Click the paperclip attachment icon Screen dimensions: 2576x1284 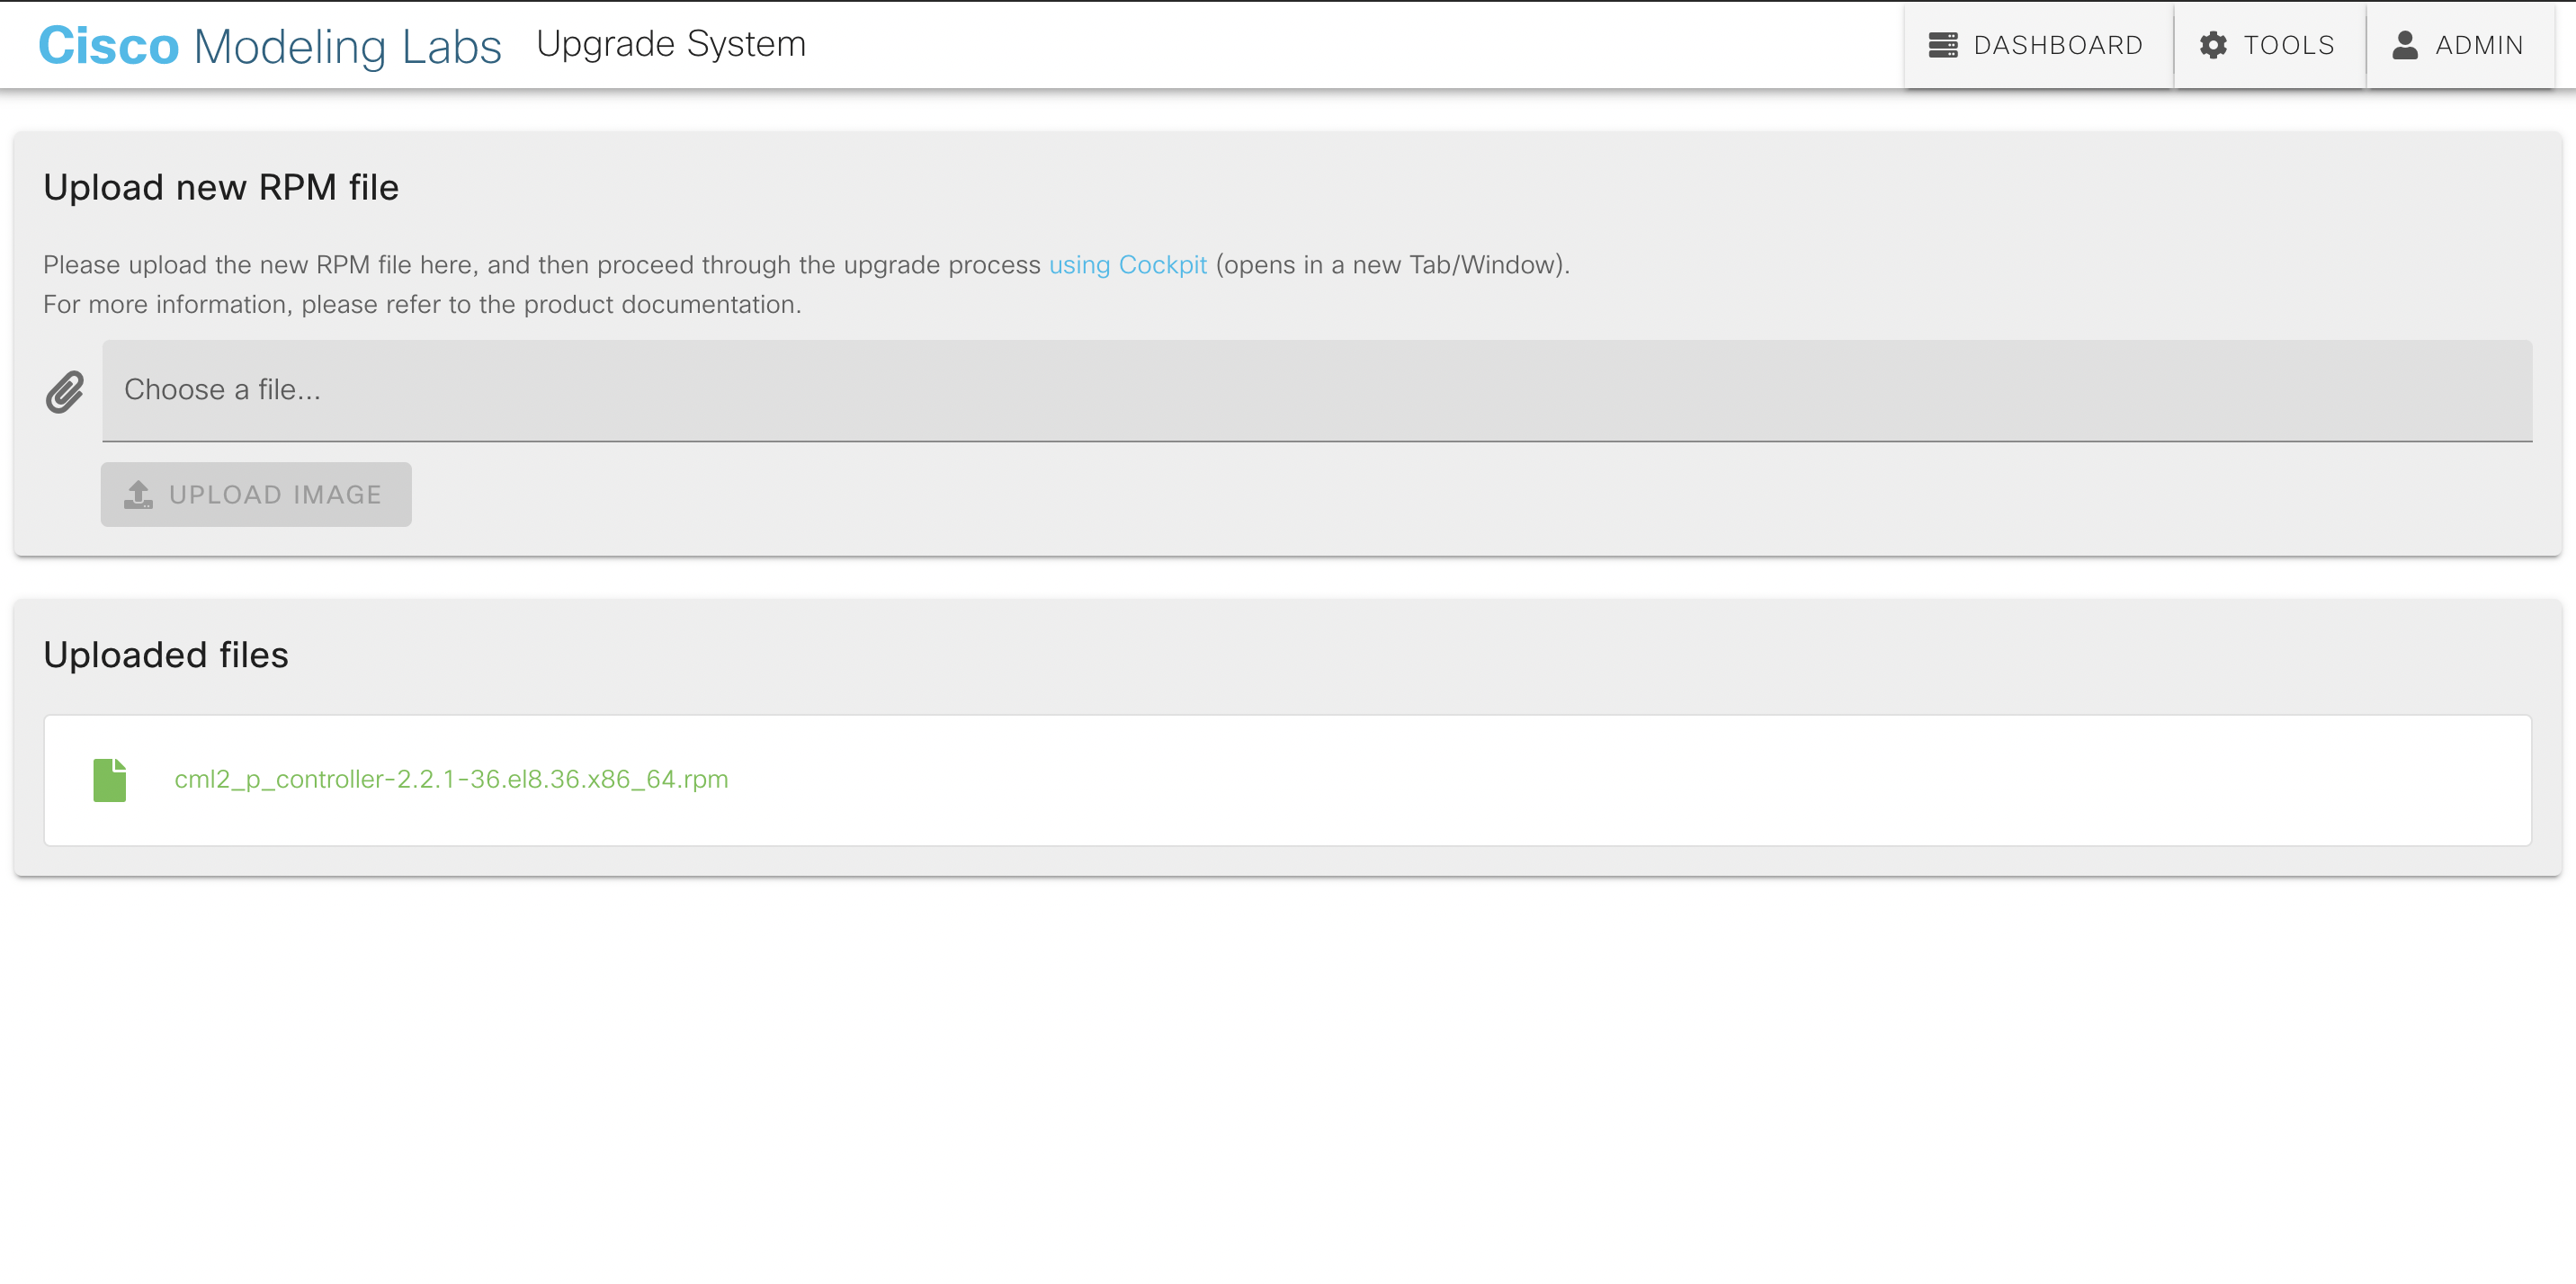point(65,392)
